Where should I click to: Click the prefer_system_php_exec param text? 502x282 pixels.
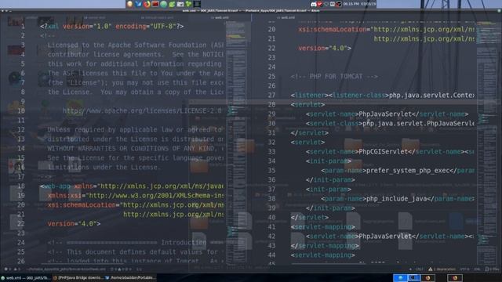click(x=408, y=171)
